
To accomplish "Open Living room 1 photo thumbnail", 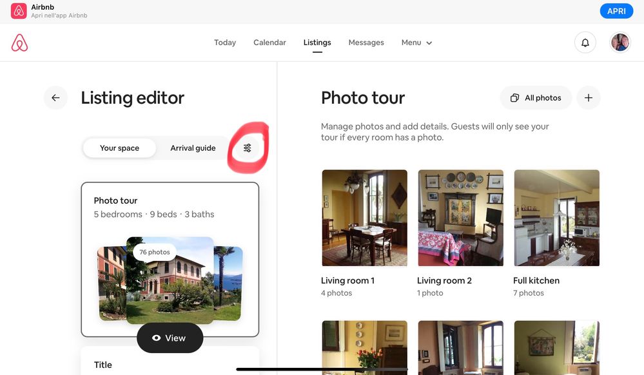I will 364,218.
